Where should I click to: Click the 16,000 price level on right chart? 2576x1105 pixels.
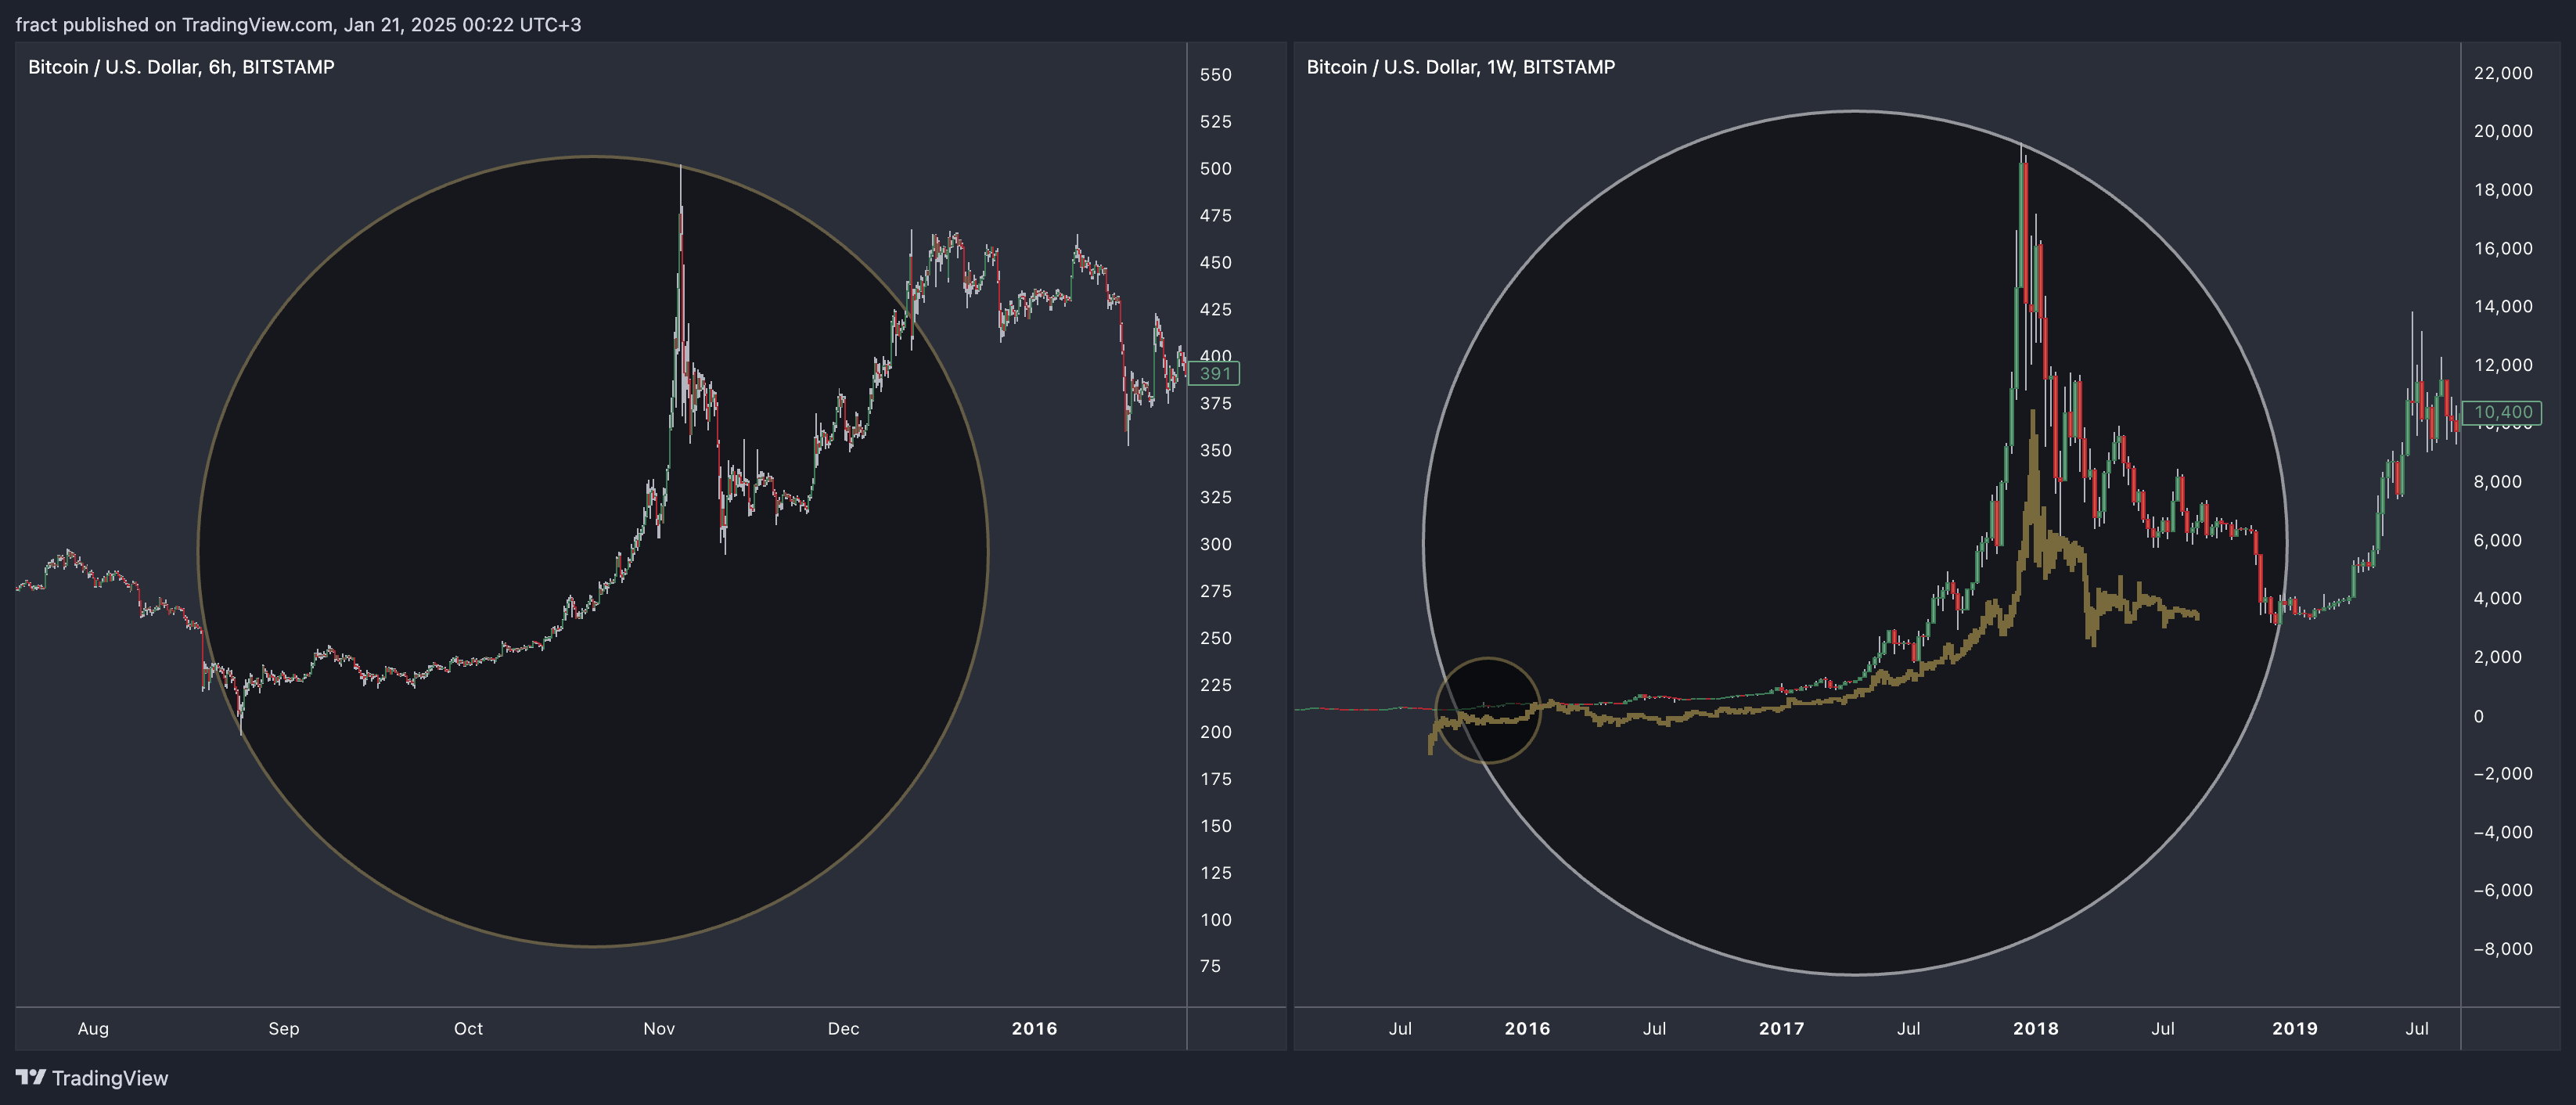coord(2503,248)
